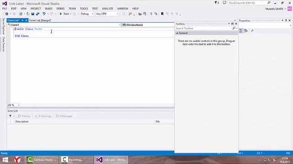The image size is (293, 164).
Task: Open the feedback speech bubble icon
Action: click(224, 3)
